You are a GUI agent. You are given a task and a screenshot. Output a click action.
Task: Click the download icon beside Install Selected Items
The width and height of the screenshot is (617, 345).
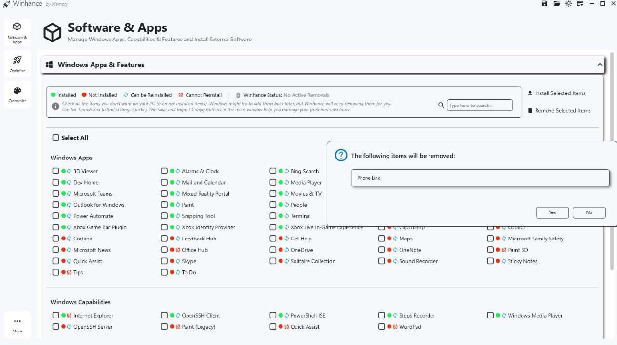[x=530, y=93]
